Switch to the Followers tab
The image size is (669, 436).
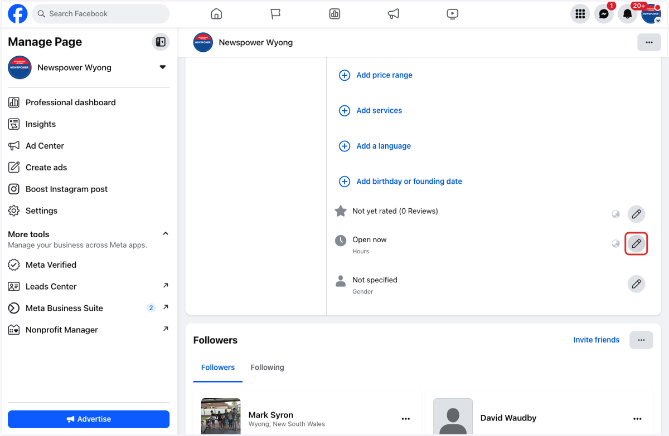(x=218, y=368)
